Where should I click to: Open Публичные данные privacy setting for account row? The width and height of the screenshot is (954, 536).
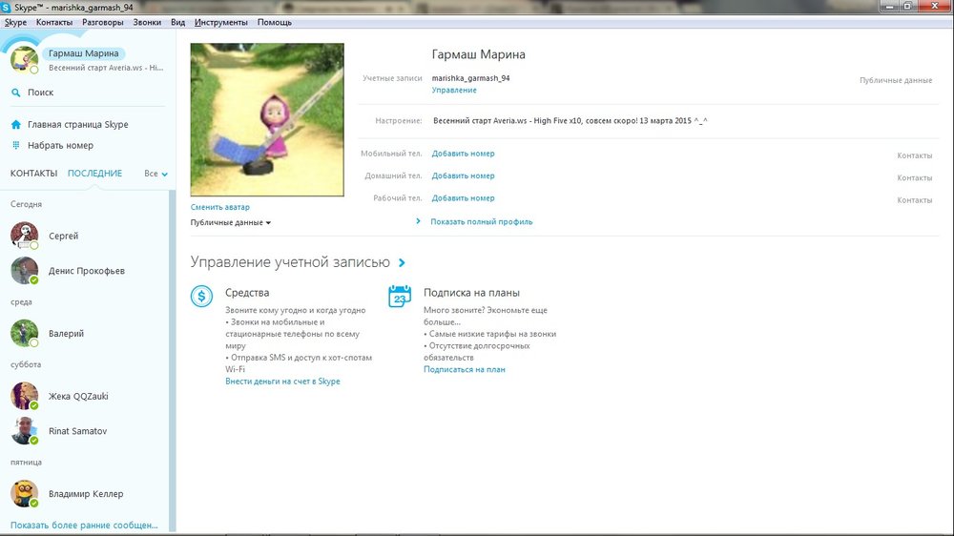(x=896, y=80)
